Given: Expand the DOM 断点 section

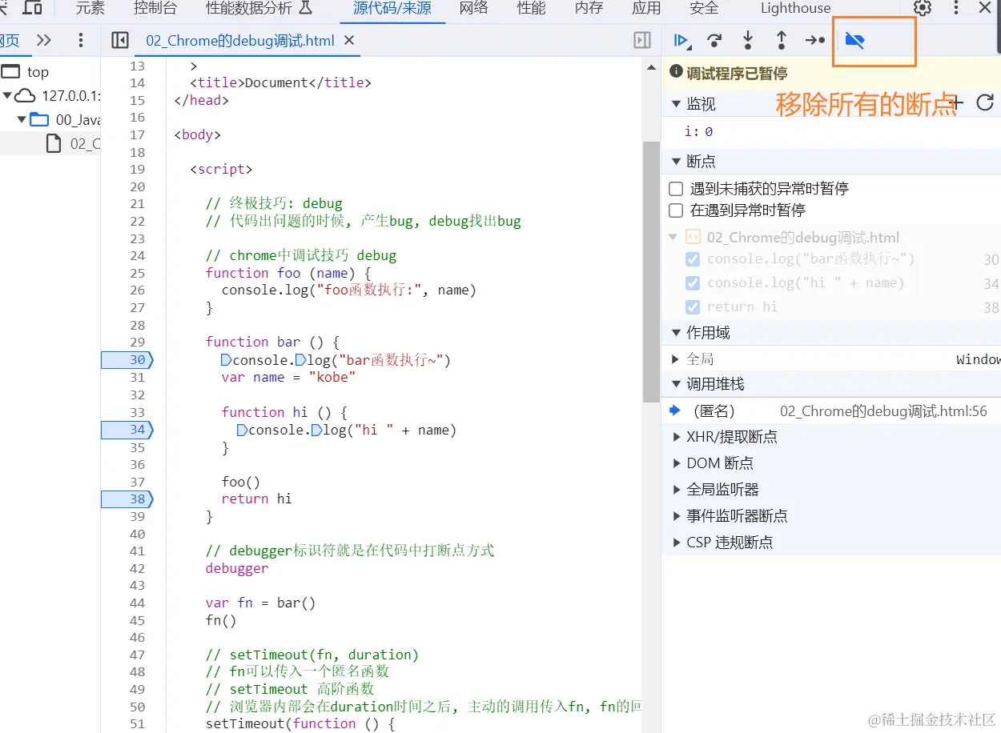Looking at the screenshot, I should [x=676, y=463].
